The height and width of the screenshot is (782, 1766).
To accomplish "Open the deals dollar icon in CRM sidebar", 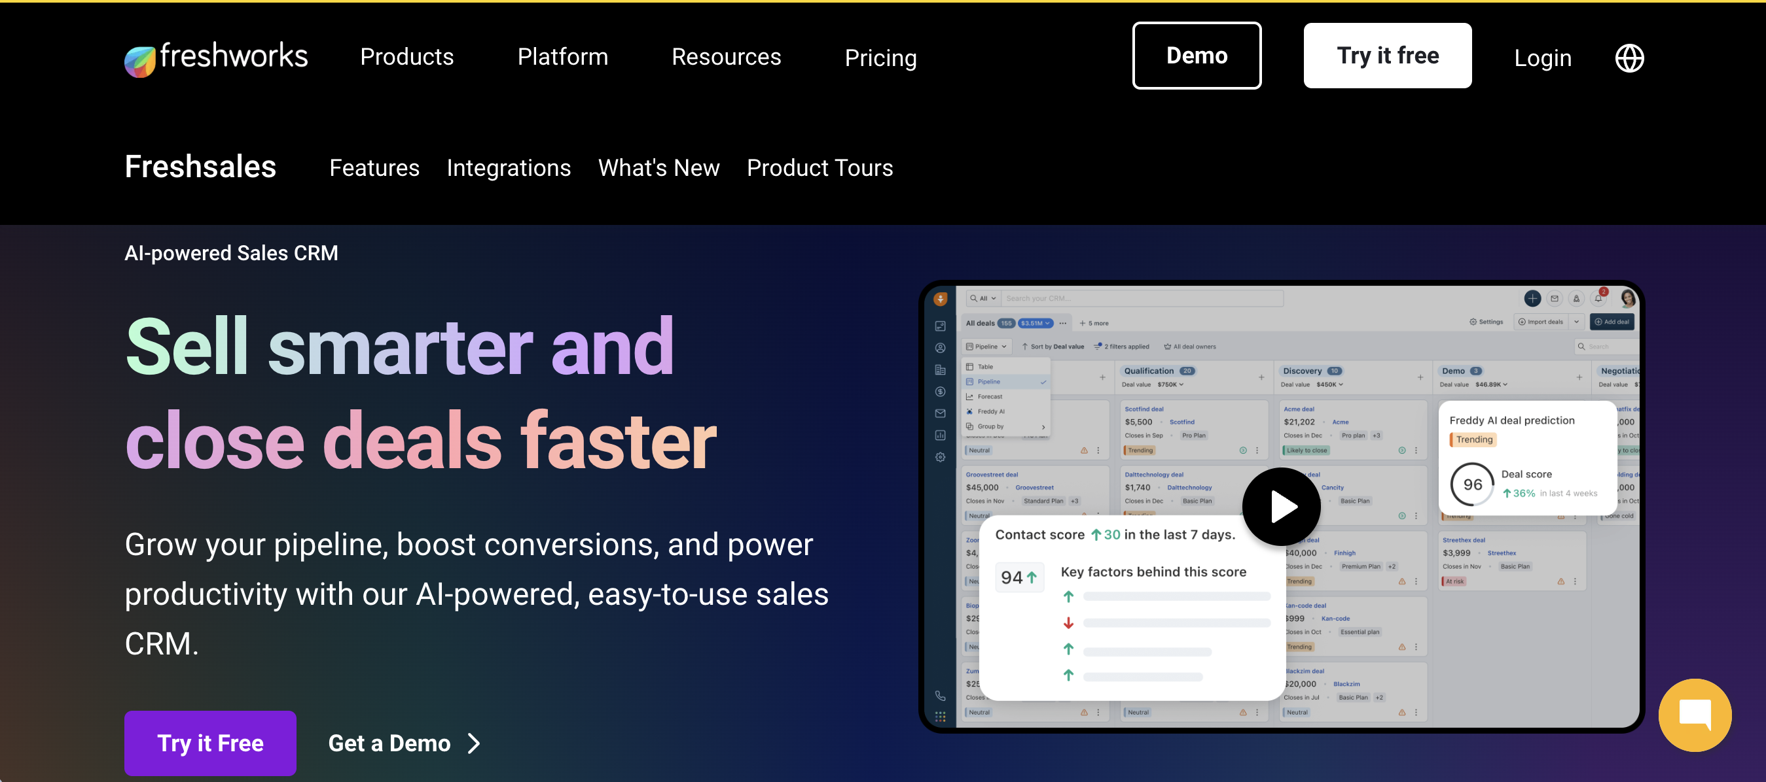I will pyautogui.click(x=940, y=392).
